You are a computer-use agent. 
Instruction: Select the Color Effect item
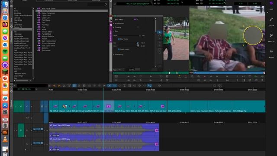pyautogui.click(x=46, y=16)
